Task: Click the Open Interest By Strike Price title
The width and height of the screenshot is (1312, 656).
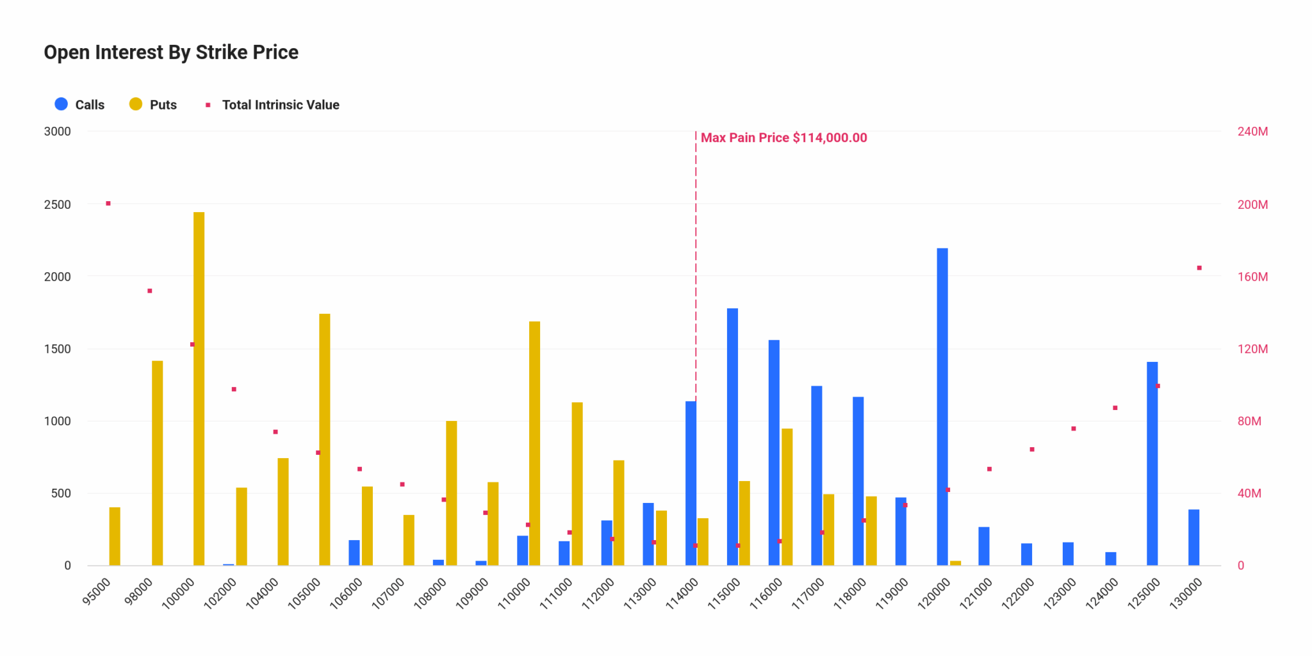Action: [171, 52]
